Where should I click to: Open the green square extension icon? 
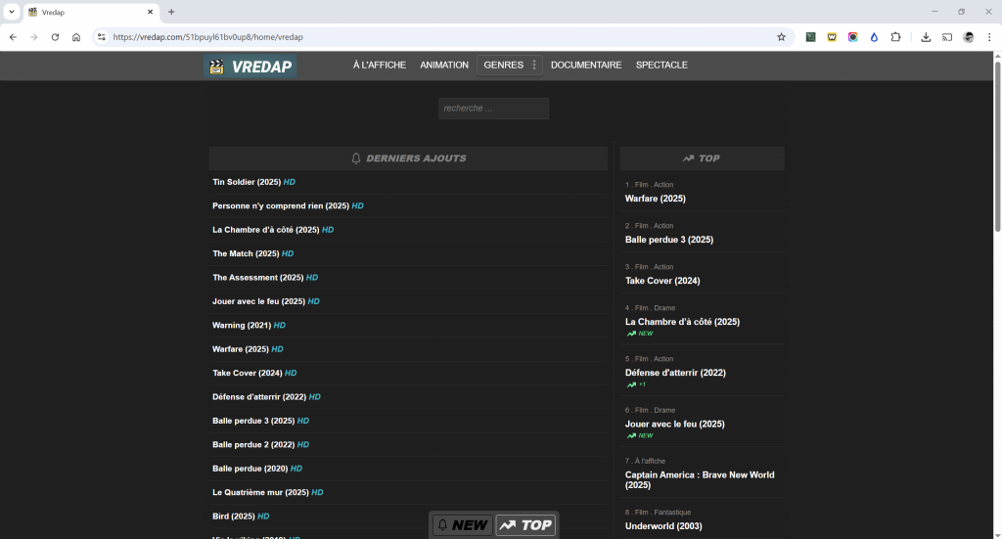coord(810,37)
